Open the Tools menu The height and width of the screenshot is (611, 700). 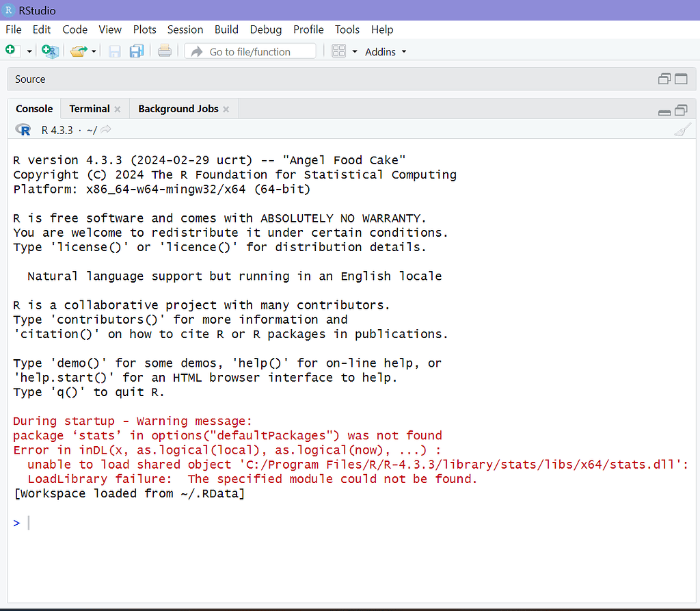[x=347, y=29]
